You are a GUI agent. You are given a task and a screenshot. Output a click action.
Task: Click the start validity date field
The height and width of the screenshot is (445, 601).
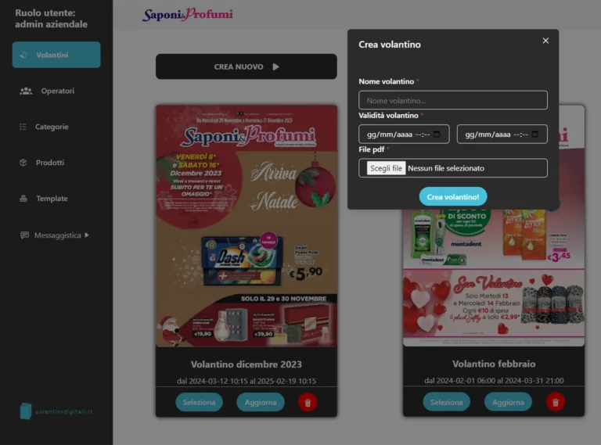click(x=404, y=135)
